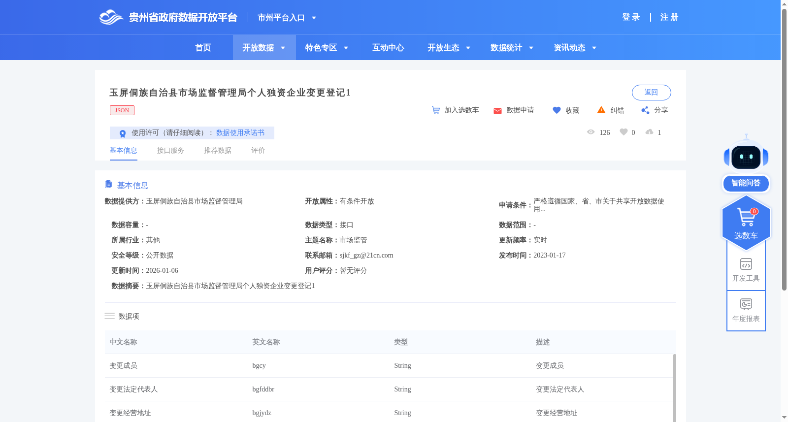
Task: Switch to the 基本信息 tab
Action: tap(123, 151)
